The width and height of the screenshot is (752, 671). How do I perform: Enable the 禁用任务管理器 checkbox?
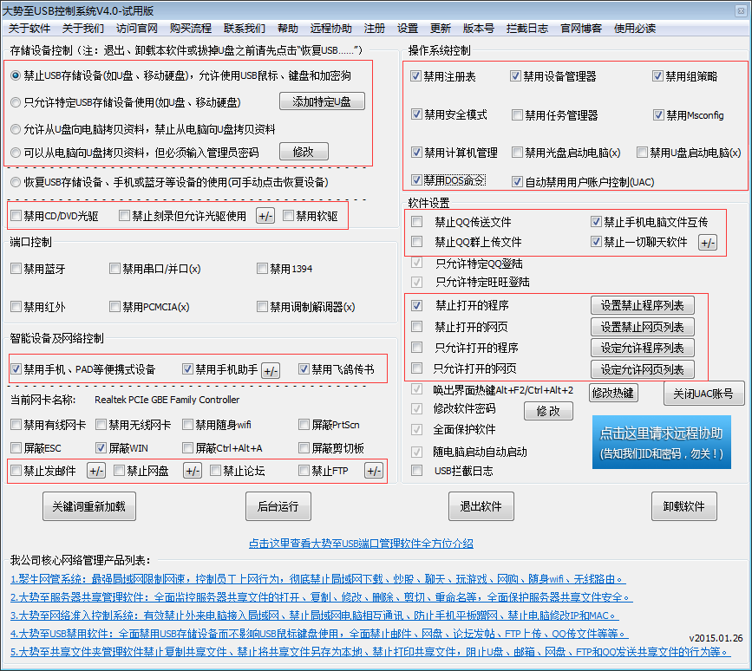pyautogui.click(x=517, y=114)
